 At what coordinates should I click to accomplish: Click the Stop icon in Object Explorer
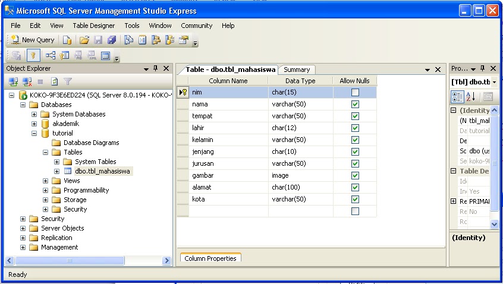click(x=40, y=82)
